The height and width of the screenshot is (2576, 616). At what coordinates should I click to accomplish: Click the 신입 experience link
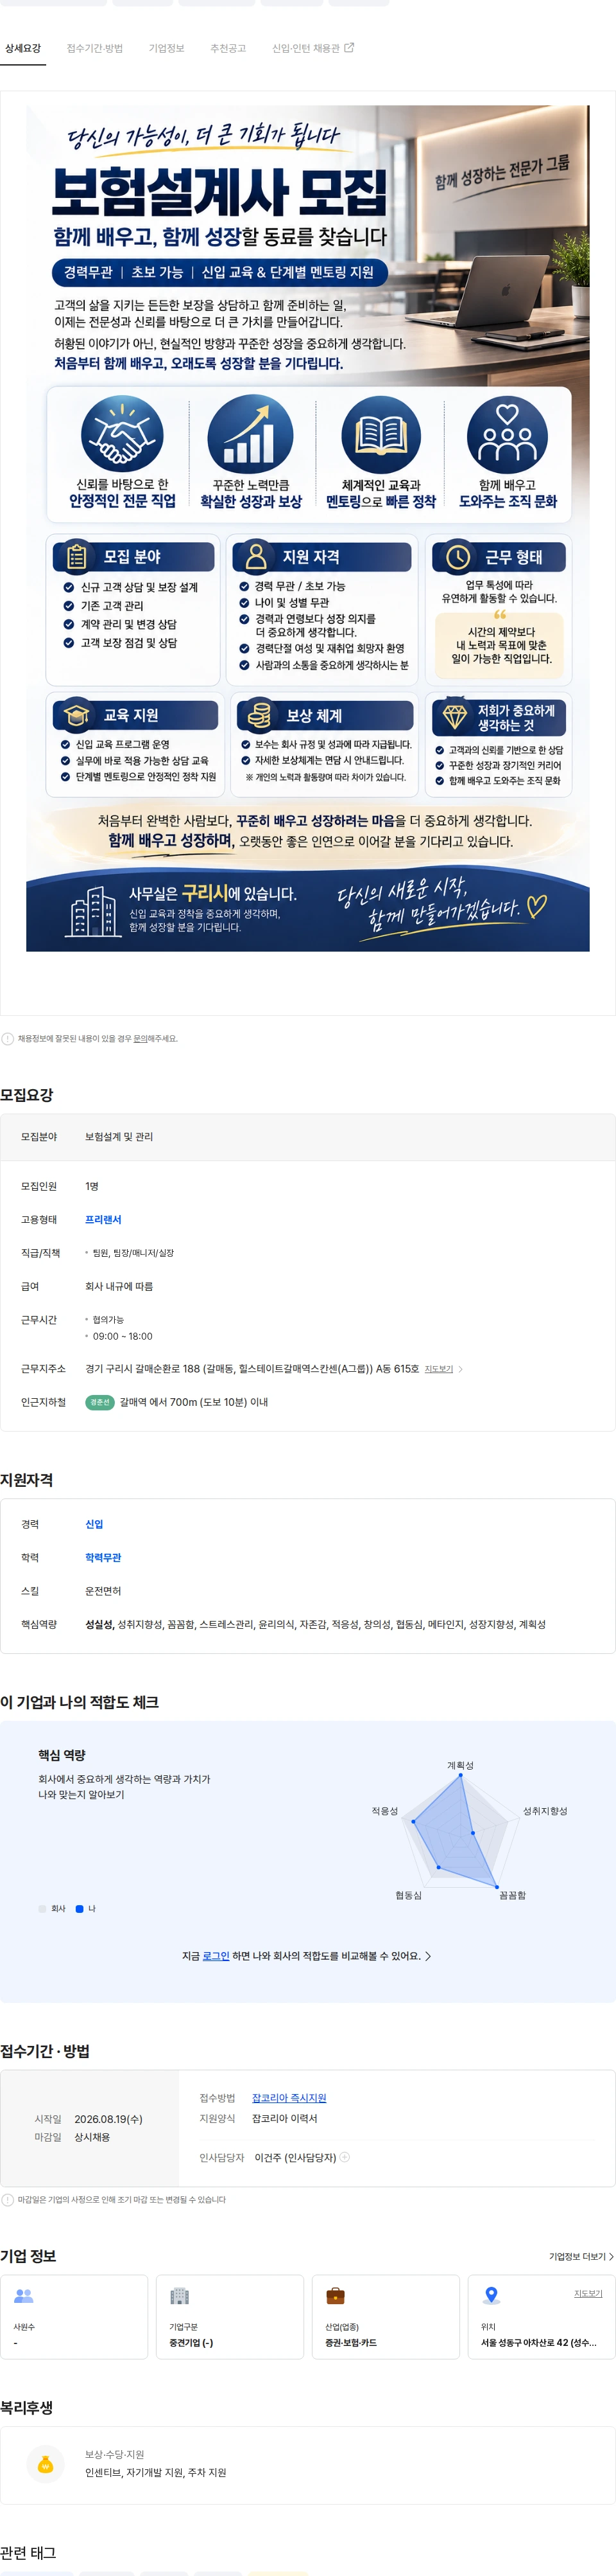94,1524
